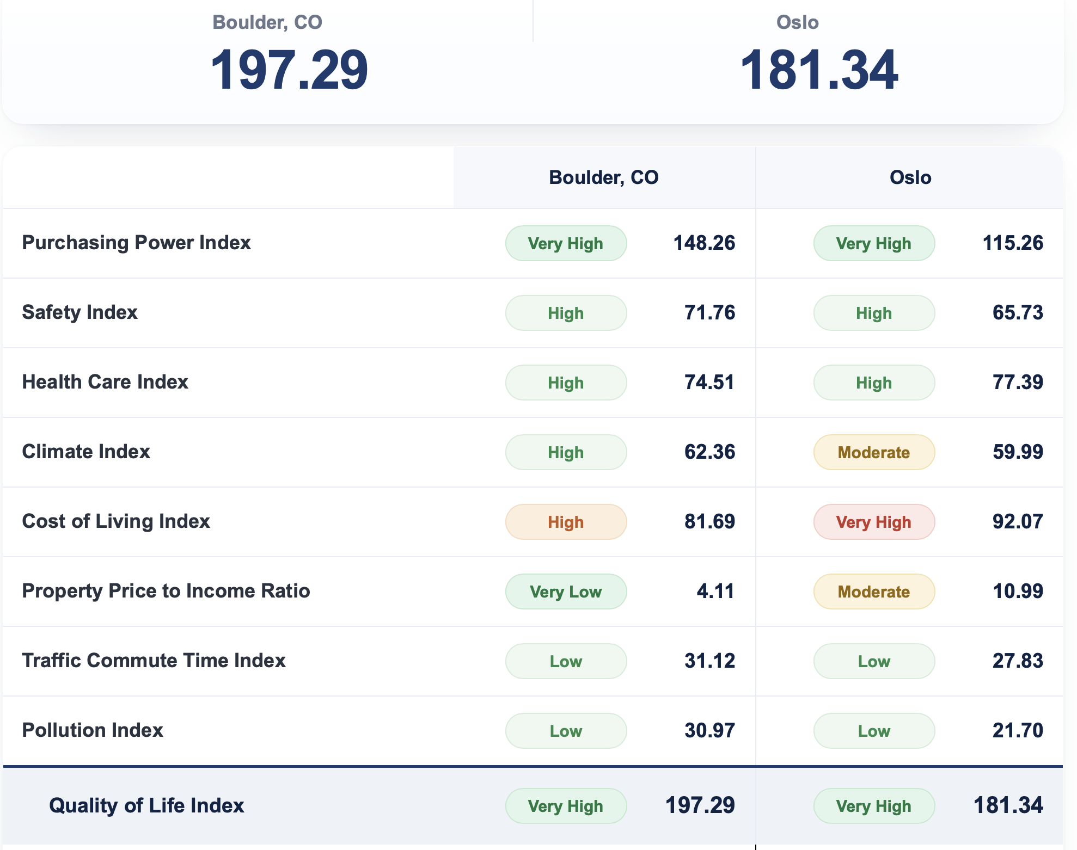
Task: Select the large 197.29 score in the summary card
Action: pos(289,70)
